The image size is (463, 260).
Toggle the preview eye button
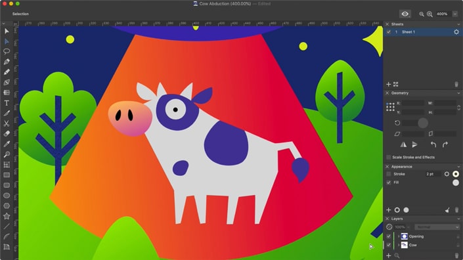click(x=405, y=14)
